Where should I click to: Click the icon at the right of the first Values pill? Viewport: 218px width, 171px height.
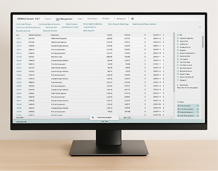click(x=198, y=106)
